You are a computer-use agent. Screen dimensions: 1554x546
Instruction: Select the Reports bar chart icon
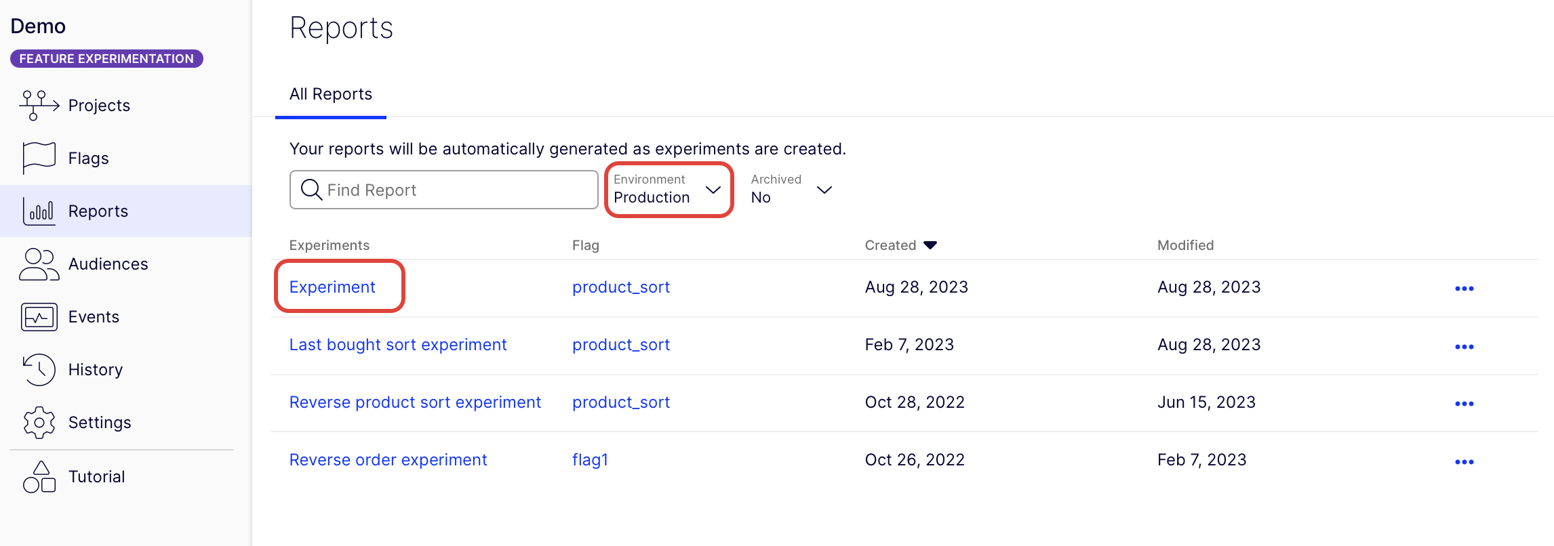point(39,211)
